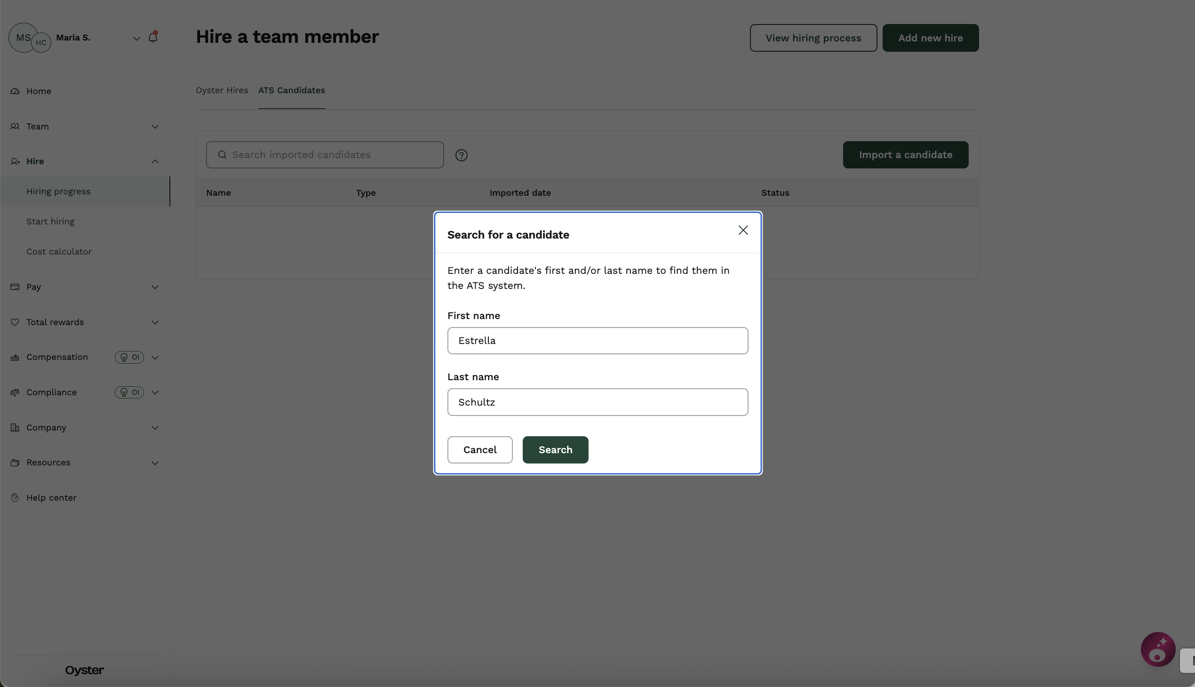Click the help question mark icon
This screenshot has height=687, width=1195.
[x=462, y=155]
